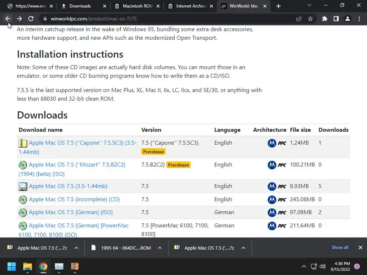The height and width of the screenshot is (275, 367).
Task: Click the Prerelease badge next to 7.5.B2C2)
Action: coord(178,165)
